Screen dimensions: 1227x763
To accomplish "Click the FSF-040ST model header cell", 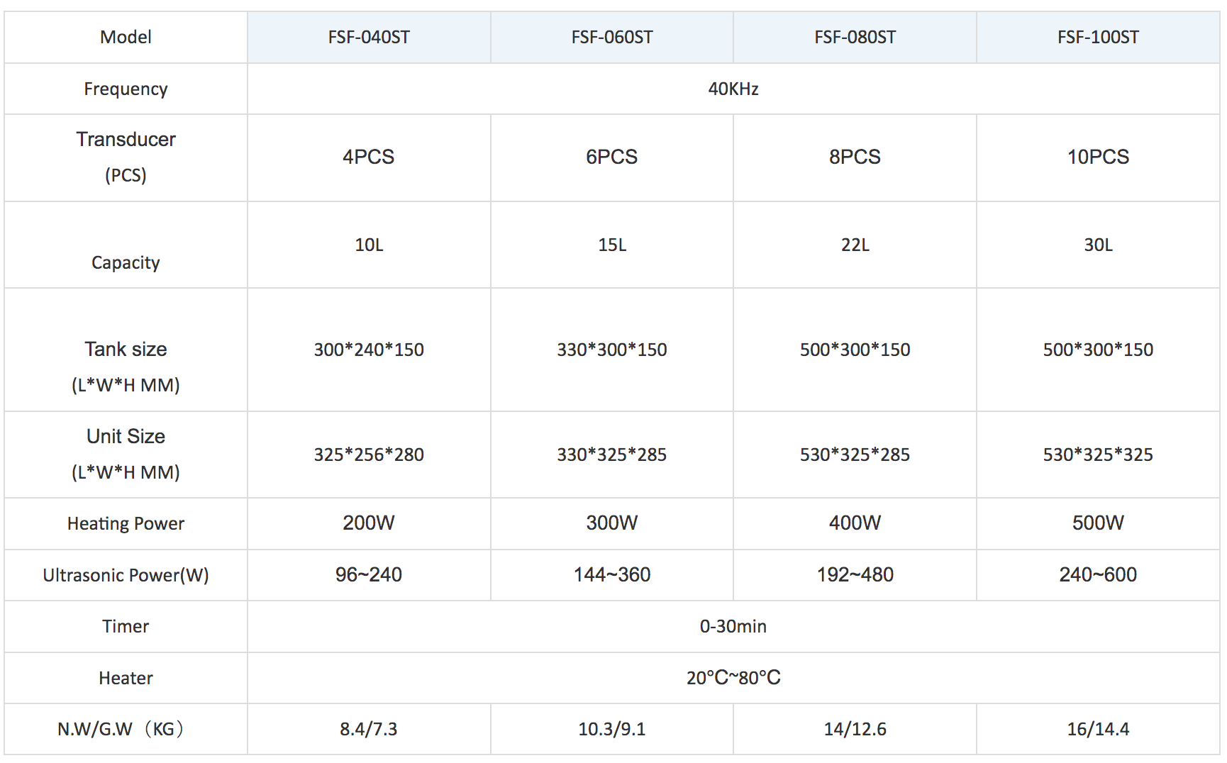I will click(369, 37).
